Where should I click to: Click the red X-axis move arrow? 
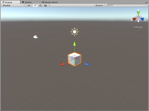coord(62,64)
